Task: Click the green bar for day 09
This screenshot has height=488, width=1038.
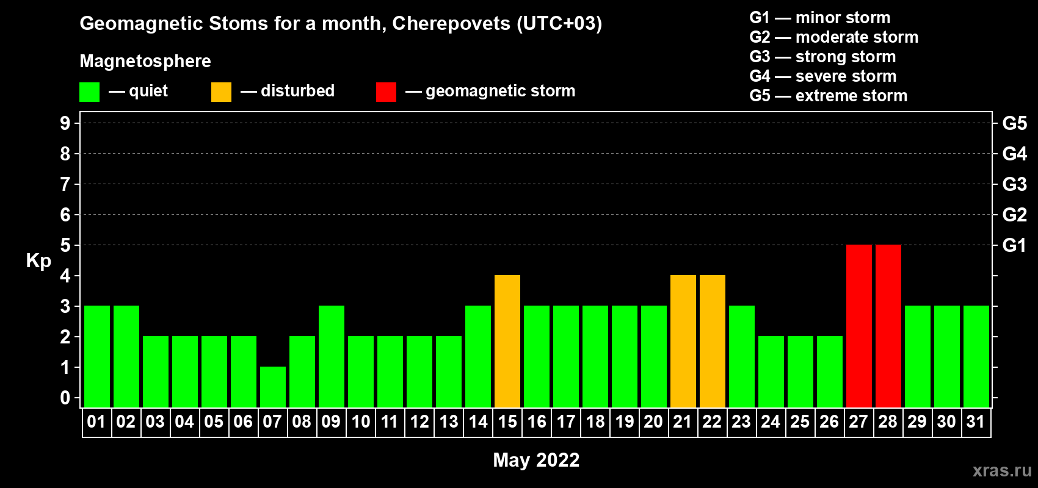Action: click(332, 356)
